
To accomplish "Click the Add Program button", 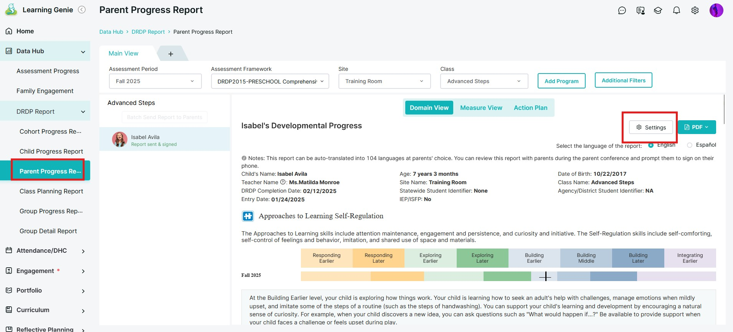I will coord(561,81).
